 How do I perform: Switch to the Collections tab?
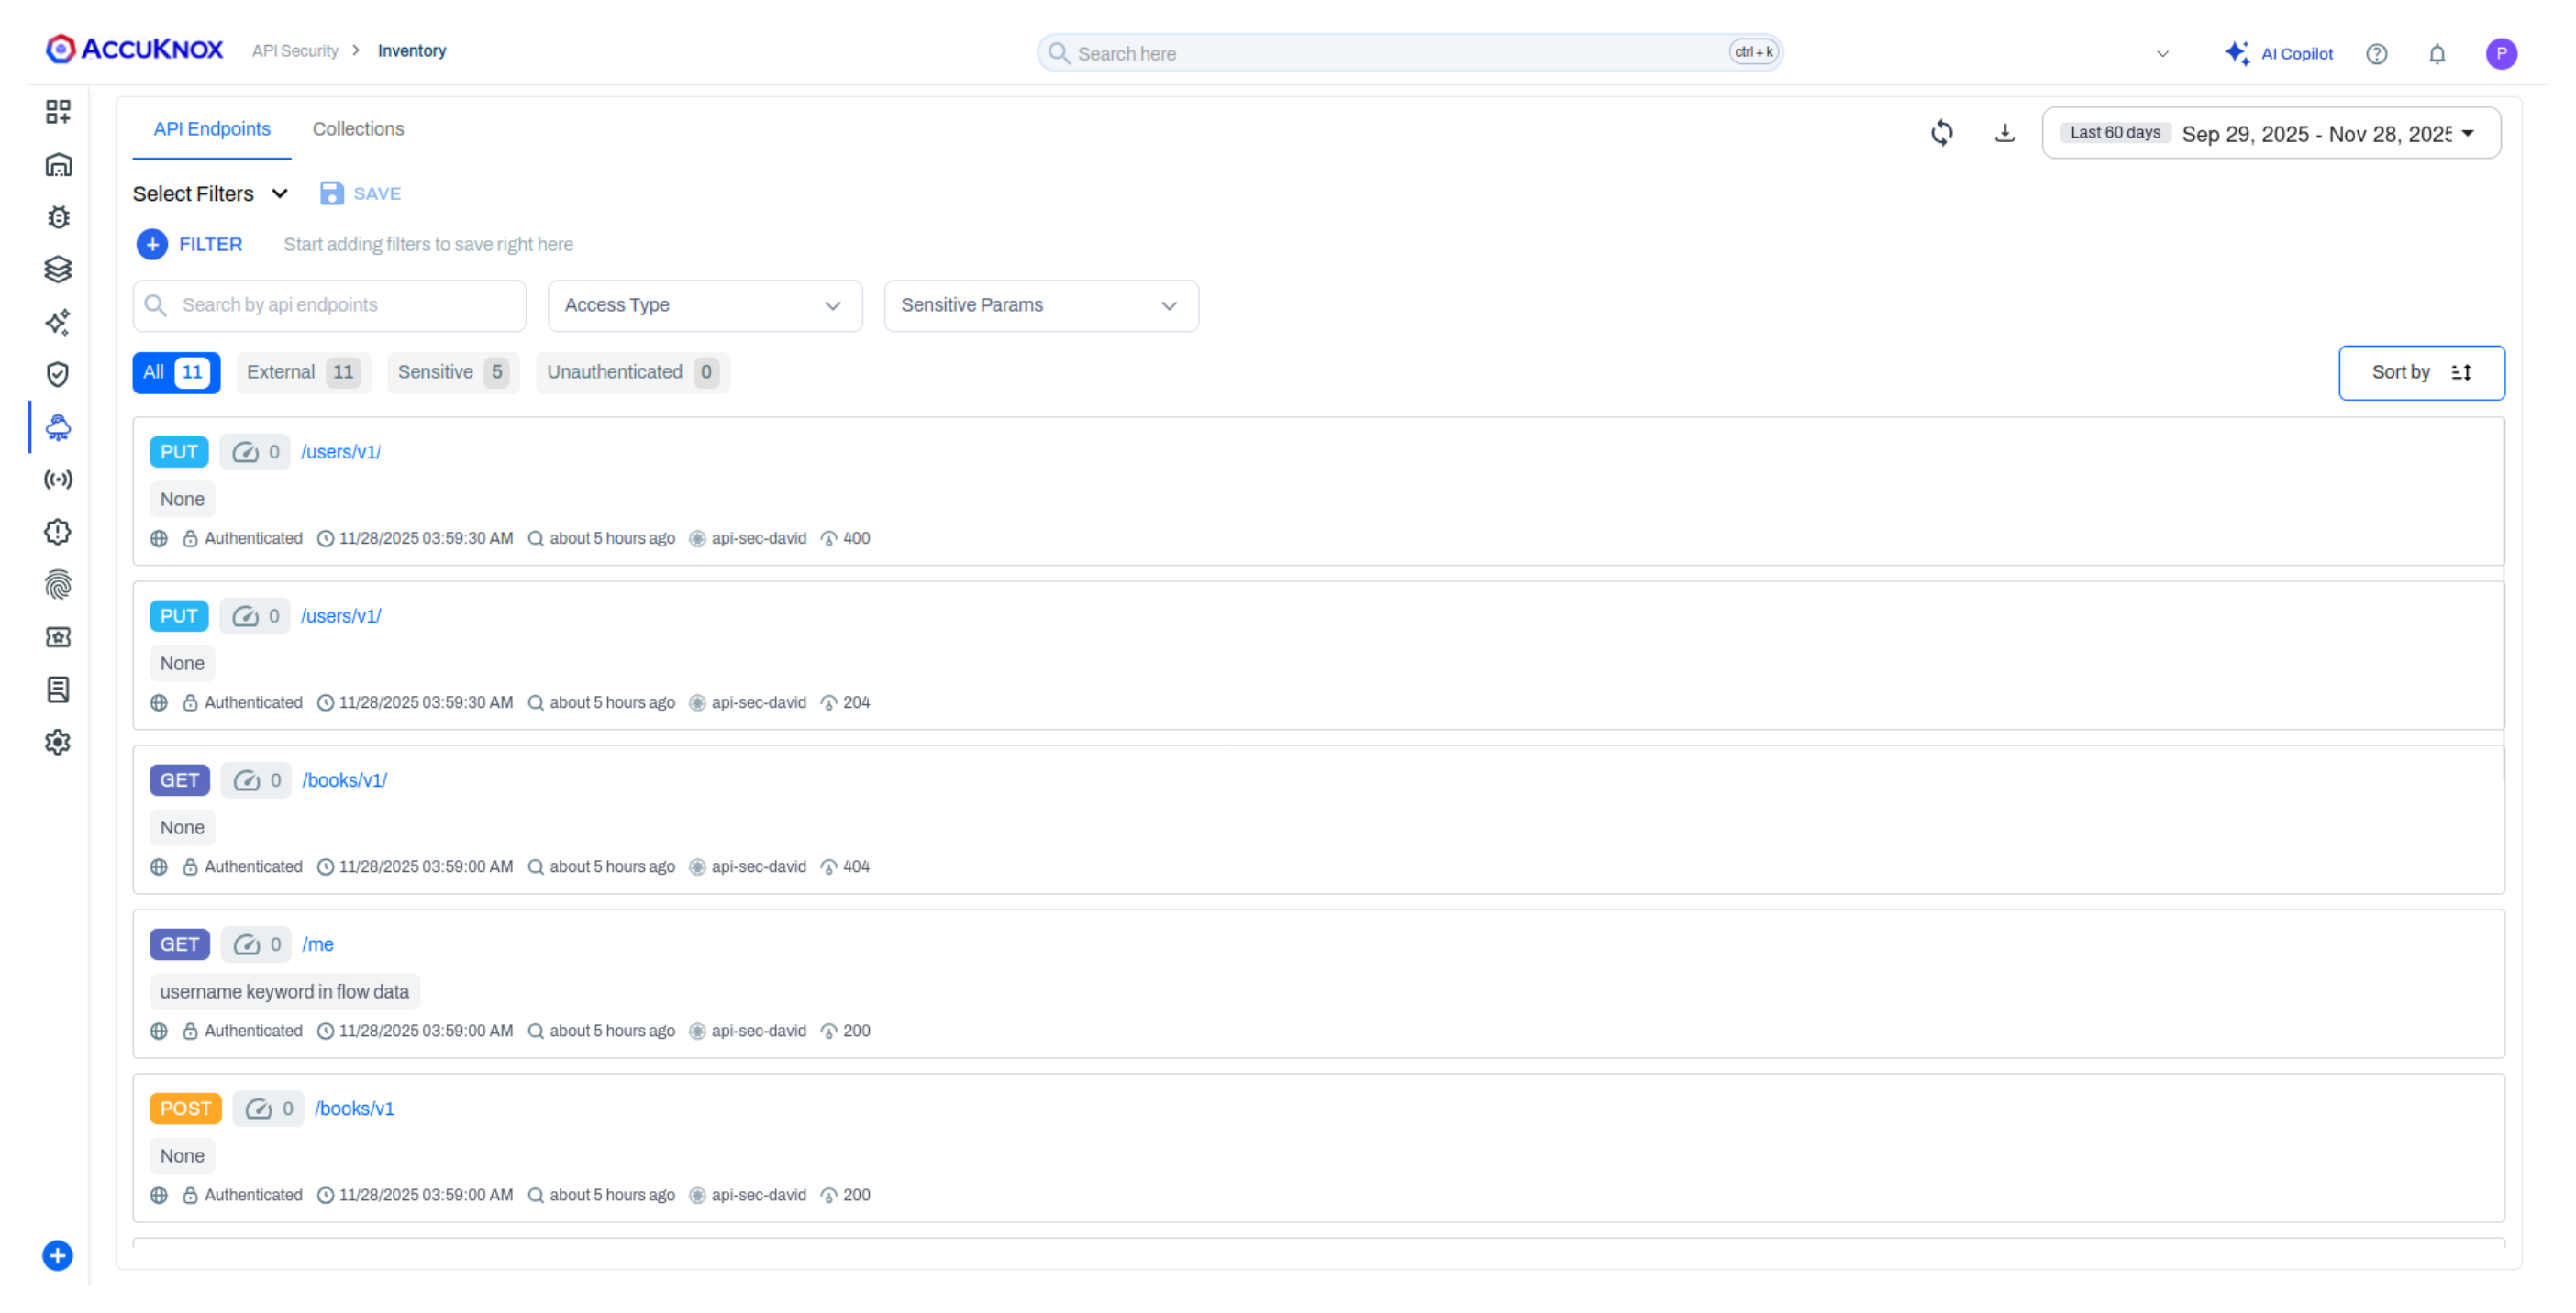point(358,129)
